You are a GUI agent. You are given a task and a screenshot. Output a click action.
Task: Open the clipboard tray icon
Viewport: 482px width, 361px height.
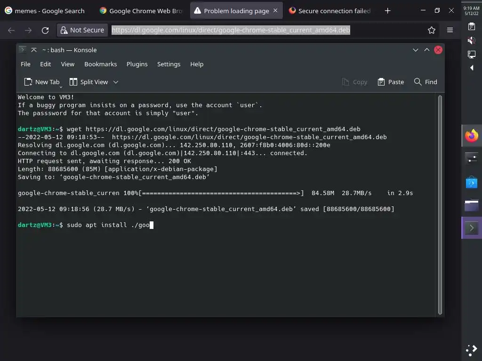(x=472, y=26)
